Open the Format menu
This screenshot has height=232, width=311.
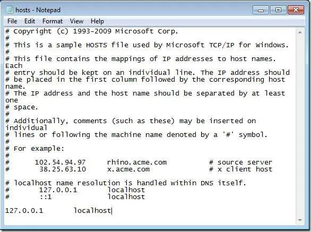(53, 21)
